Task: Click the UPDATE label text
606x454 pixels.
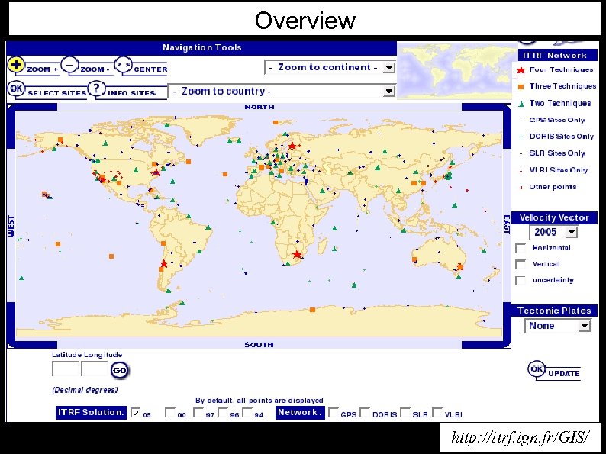Action: coord(564,374)
